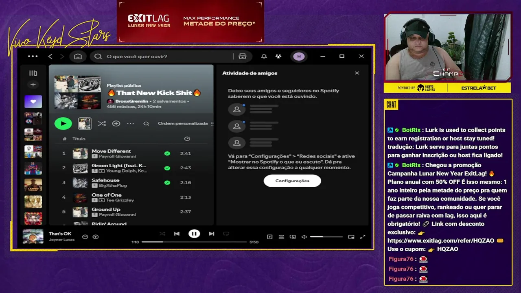Open the exitlag.com referral link in chat

pyautogui.click(x=441, y=241)
